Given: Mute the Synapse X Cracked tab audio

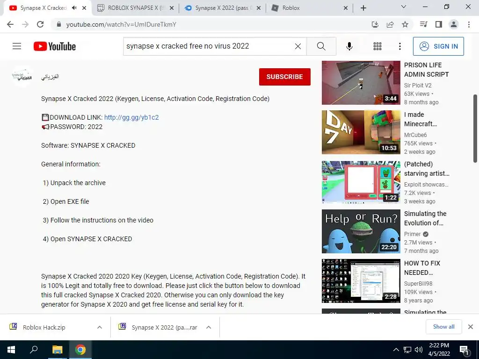Looking at the screenshot, I should [x=74, y=8].
